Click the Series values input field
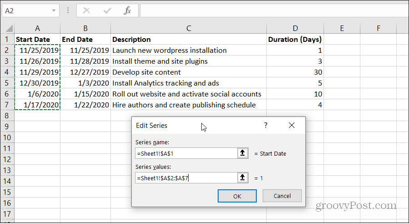This screenshot has height=223, width=409. 186,178
